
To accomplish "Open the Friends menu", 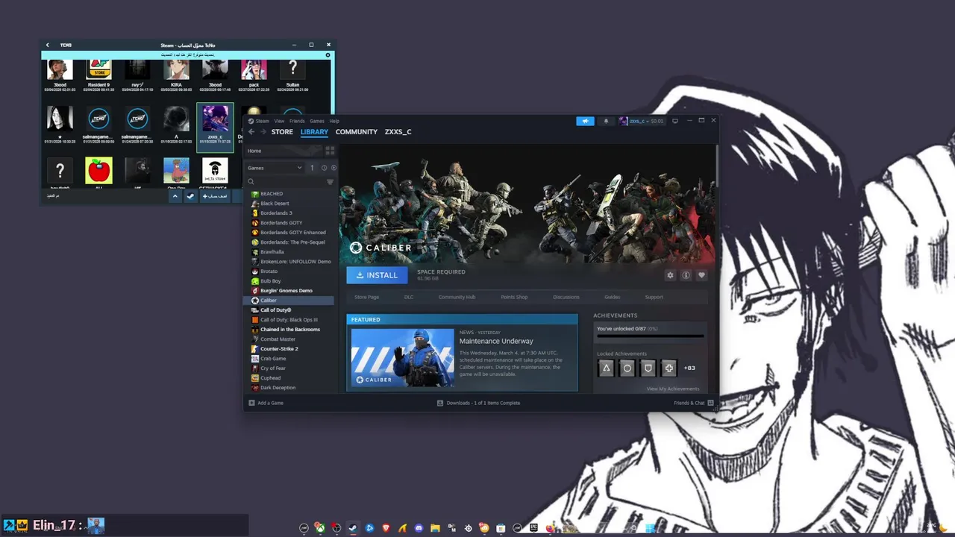I will 297,121.
